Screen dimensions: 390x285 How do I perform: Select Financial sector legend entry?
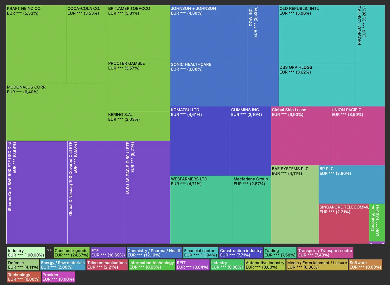(x=201, y=253)
